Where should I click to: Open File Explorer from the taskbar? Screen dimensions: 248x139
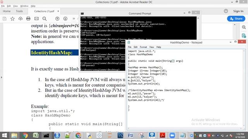click(14, 136)
